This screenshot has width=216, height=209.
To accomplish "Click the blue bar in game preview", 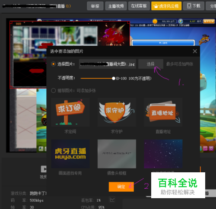I will tap(163, 43).
